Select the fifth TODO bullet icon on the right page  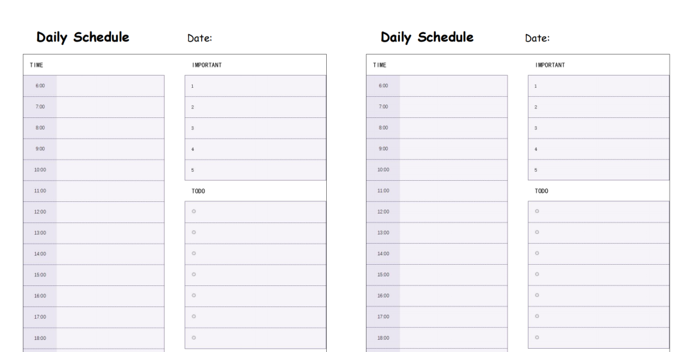[x=537, y=296]
